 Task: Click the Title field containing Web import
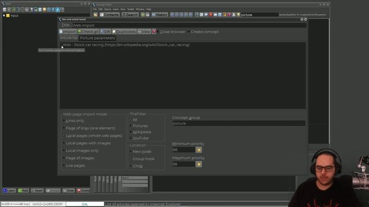(189, 25)
